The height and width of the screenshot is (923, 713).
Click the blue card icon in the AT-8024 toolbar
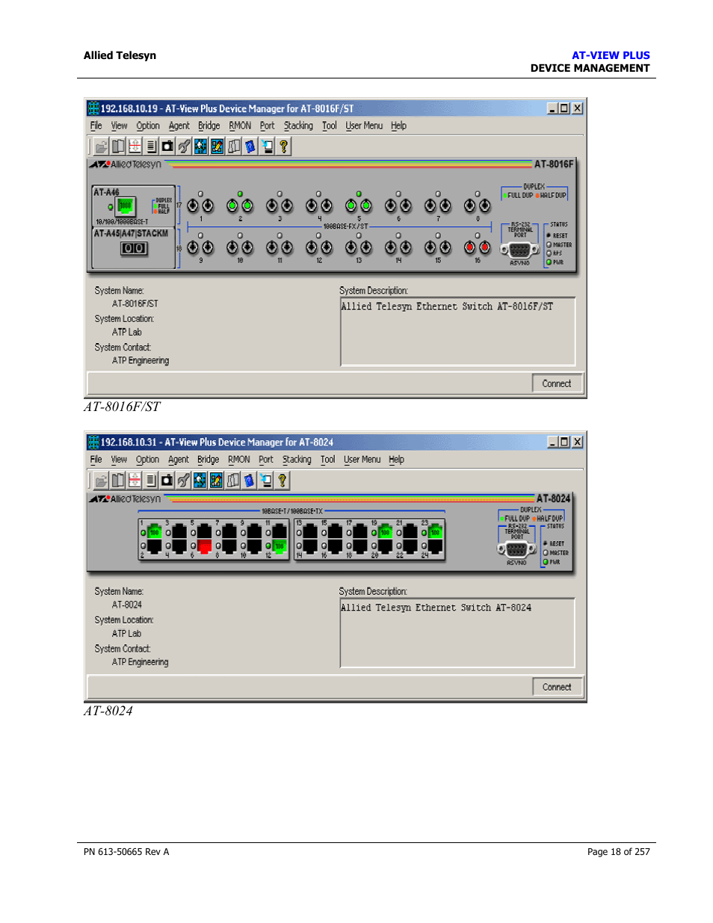click(250, 481)
